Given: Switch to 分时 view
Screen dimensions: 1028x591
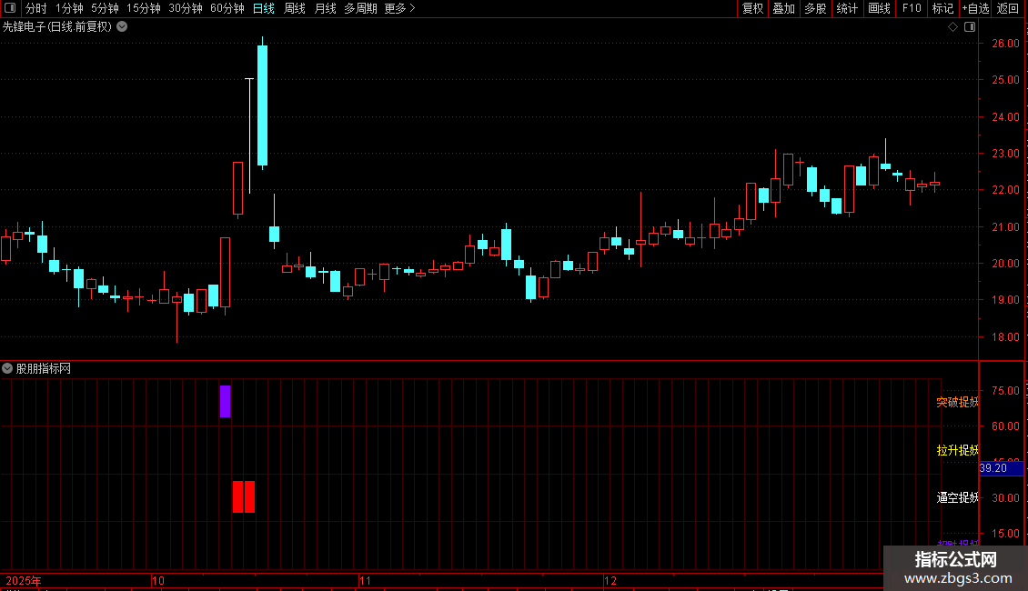Looking at the screenshot, I should [x=36, y=8].
